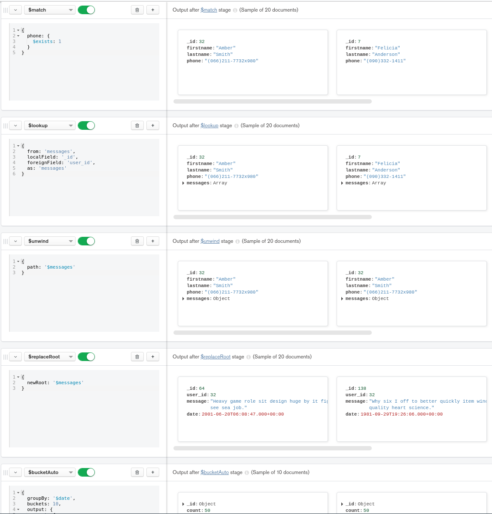Remove the $unwind stage via trash icon
Image resolution: width=492 pixels, height=514 pixels.
tap(137, 241)
